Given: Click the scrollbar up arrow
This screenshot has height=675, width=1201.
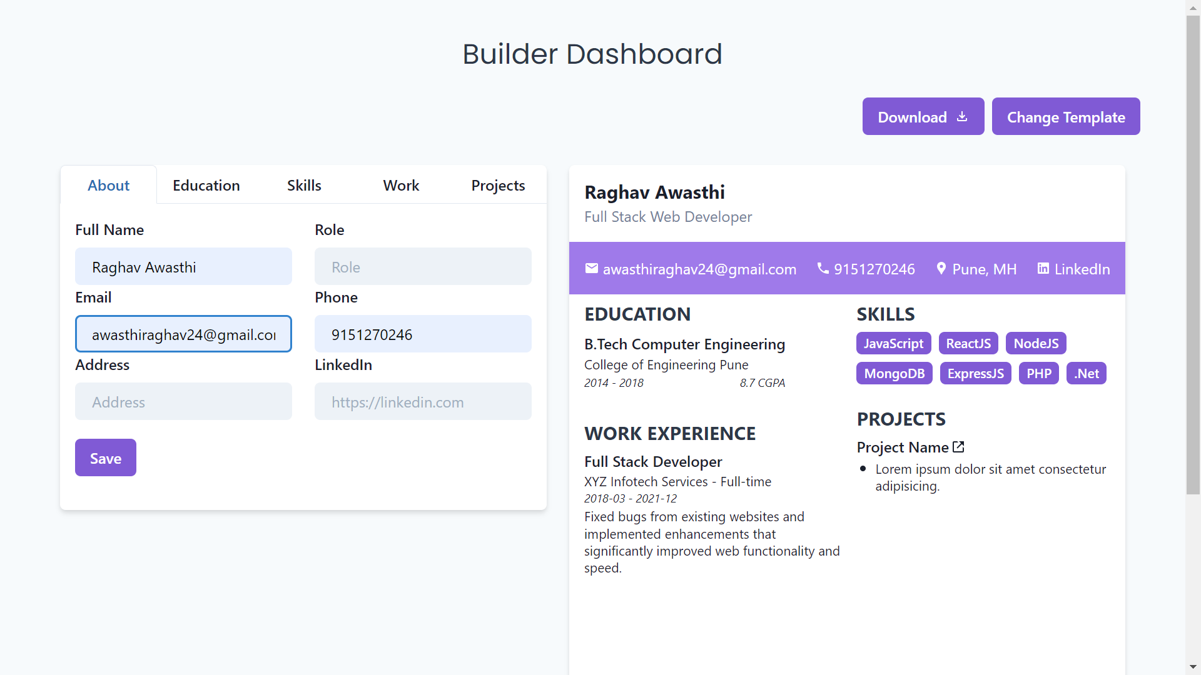Looking at the screenshot, I should pos(1193,7).
